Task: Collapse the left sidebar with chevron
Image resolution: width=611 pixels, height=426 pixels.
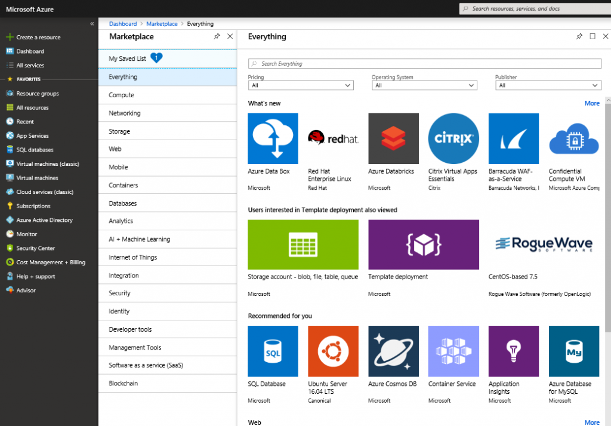Action: [92, 24]
